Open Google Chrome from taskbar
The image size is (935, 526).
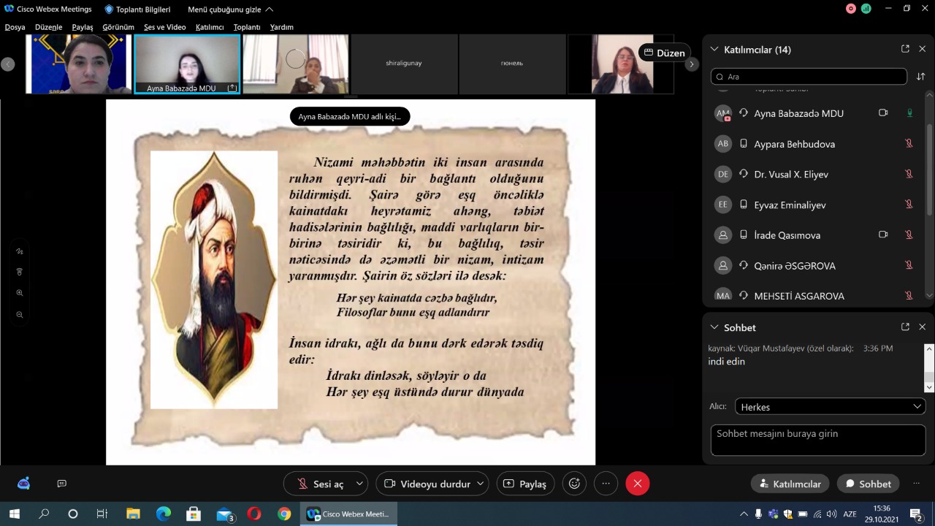[284, 514]
